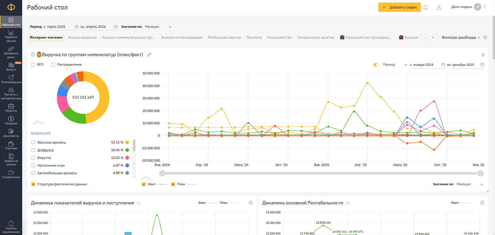The height and width of the screenshot is (235, 495).
Task: Open Прибыли убытки in the sidebar
Action: point(11,36)
